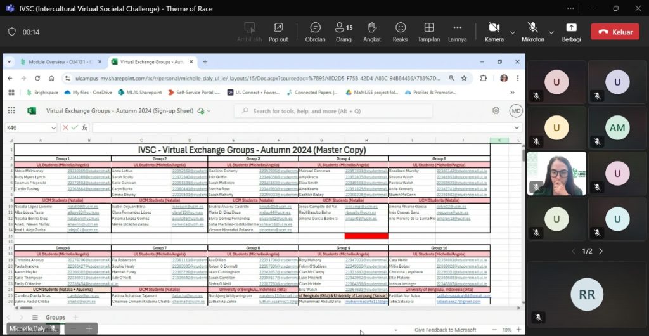The image size is (649, 336).
Task: Share screen with the Berbagi icon
Action: click(x=571, y=31)
